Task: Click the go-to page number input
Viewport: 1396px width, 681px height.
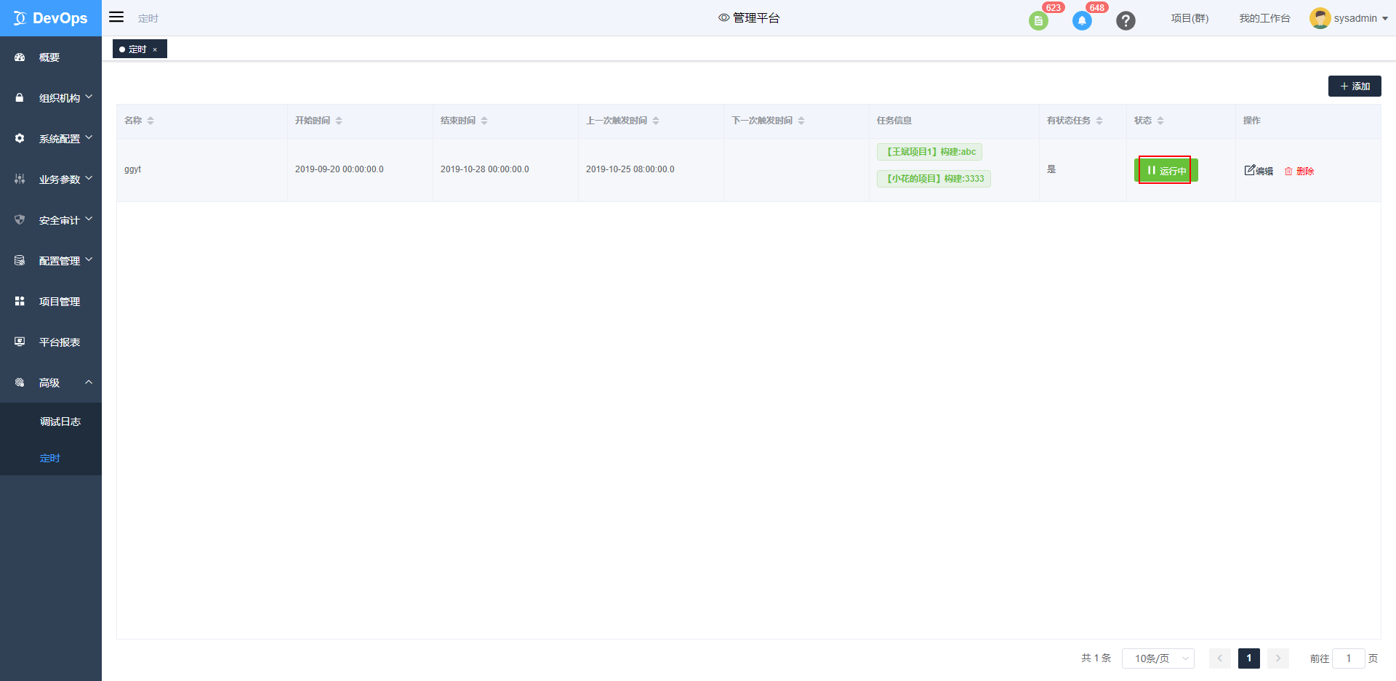Action: (x=1349, y=658)
